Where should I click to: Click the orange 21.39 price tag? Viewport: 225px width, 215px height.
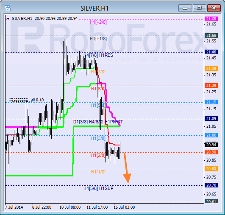tap(211, 69)
